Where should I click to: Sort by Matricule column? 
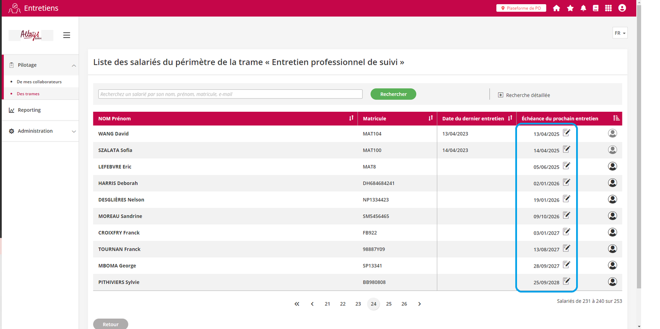(x=430, y=118)
